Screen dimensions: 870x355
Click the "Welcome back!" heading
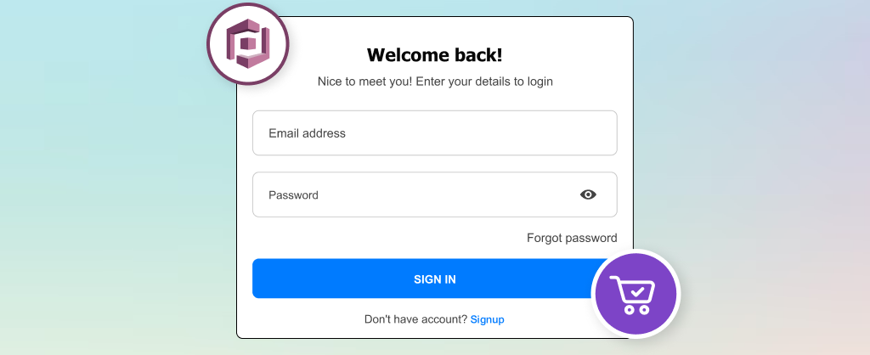[x=434, y=55]
